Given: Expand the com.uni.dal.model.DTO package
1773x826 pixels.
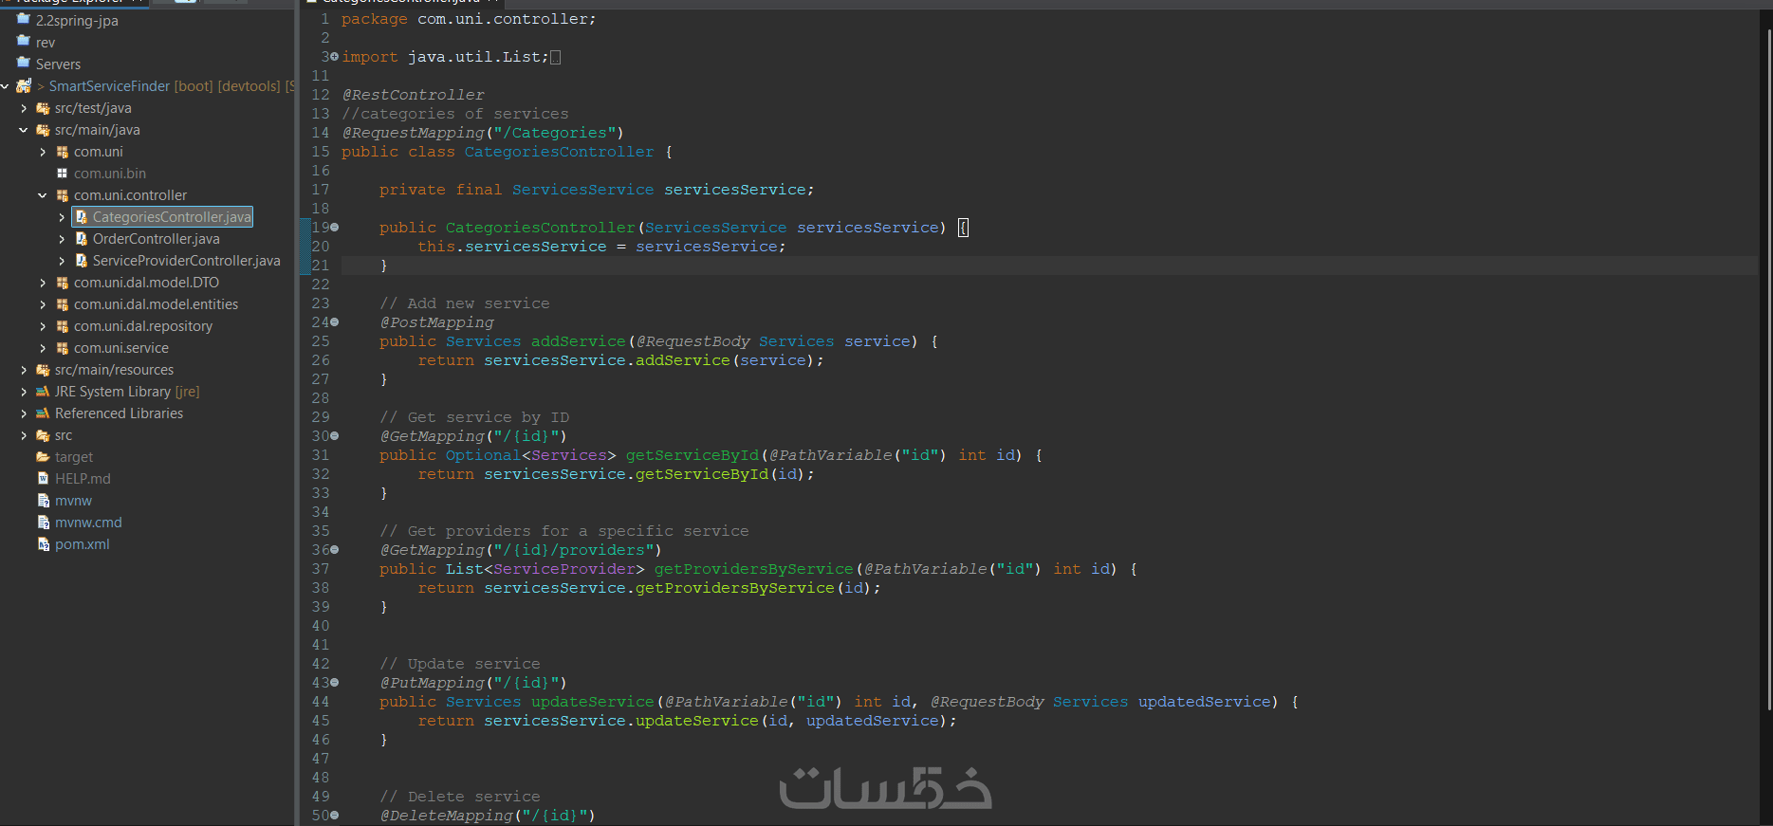Looking at the screenshot, I should (43, 283).
